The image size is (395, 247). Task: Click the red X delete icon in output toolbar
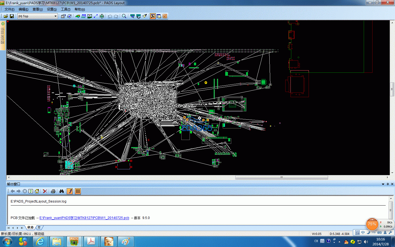(x=45, y=191)
